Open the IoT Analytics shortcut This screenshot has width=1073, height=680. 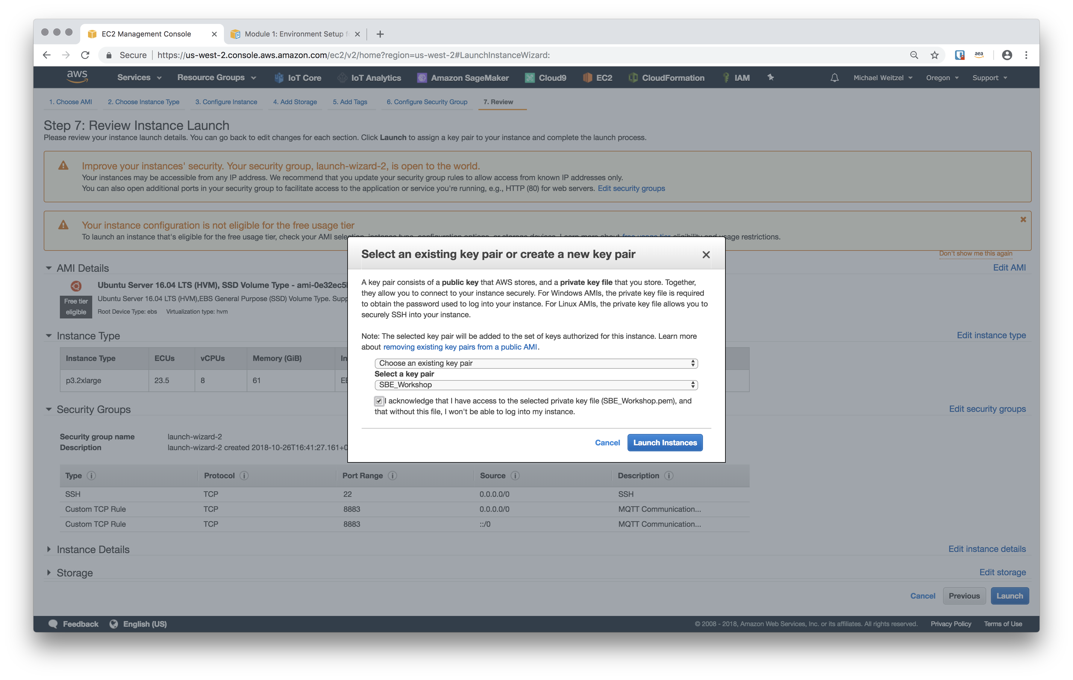(x=369, y=78)
